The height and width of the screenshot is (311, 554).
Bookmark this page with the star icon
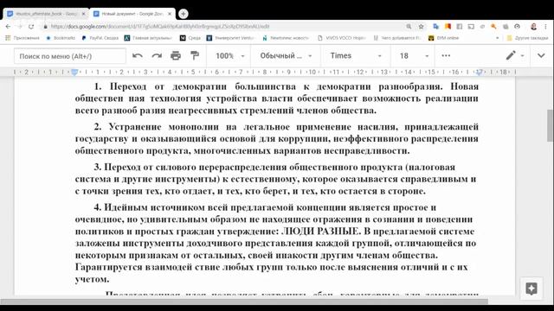click(x=421, y=27)
